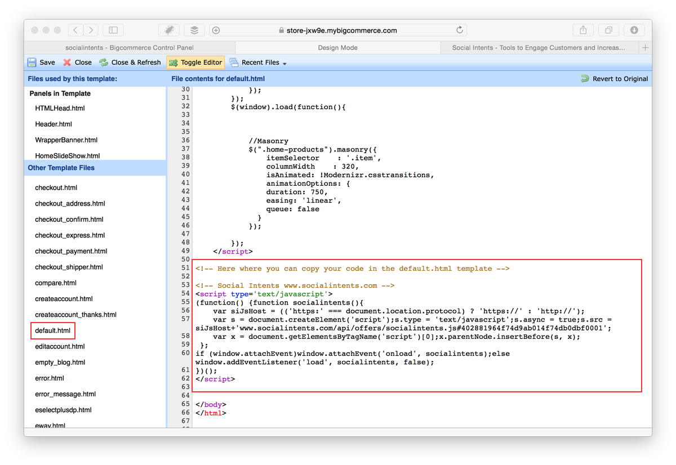Open default.html template file

pyautogui.click(x=52, y=330)
